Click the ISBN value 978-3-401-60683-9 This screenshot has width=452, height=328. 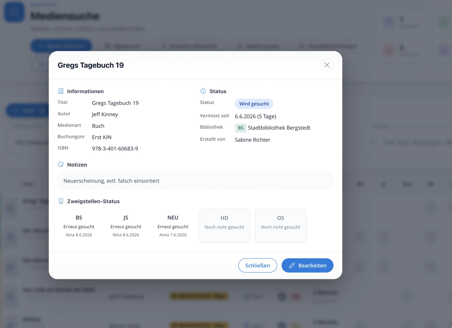pos(115,149)
